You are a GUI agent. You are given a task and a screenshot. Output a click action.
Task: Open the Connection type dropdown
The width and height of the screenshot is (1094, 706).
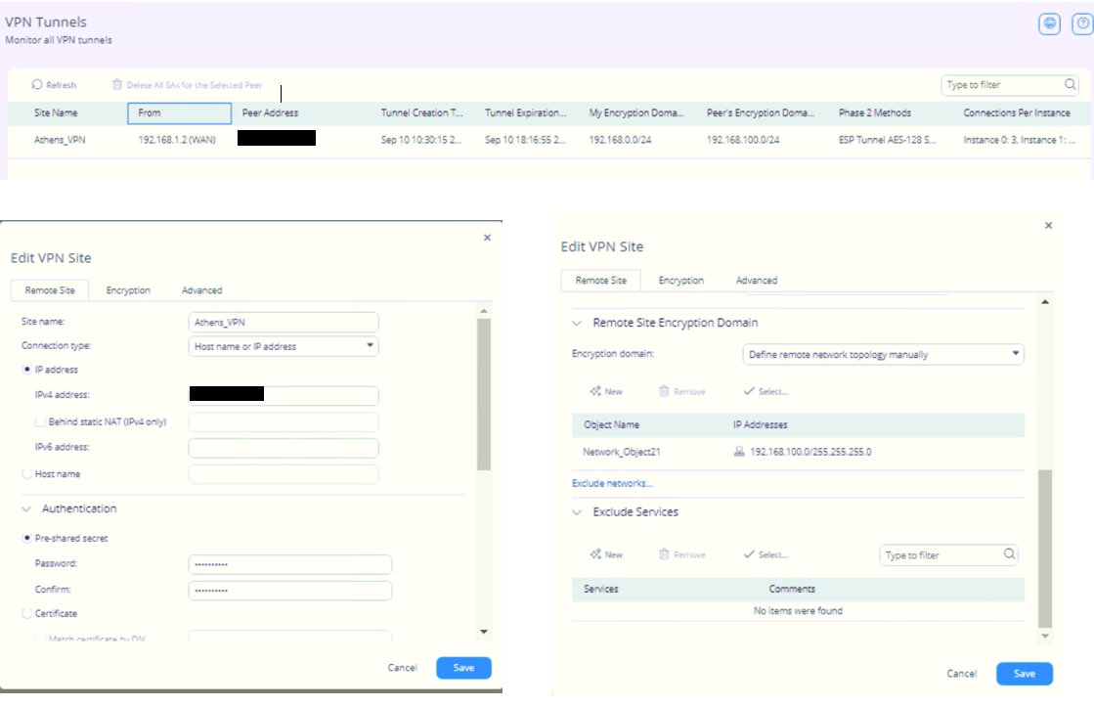pos(284,346)
